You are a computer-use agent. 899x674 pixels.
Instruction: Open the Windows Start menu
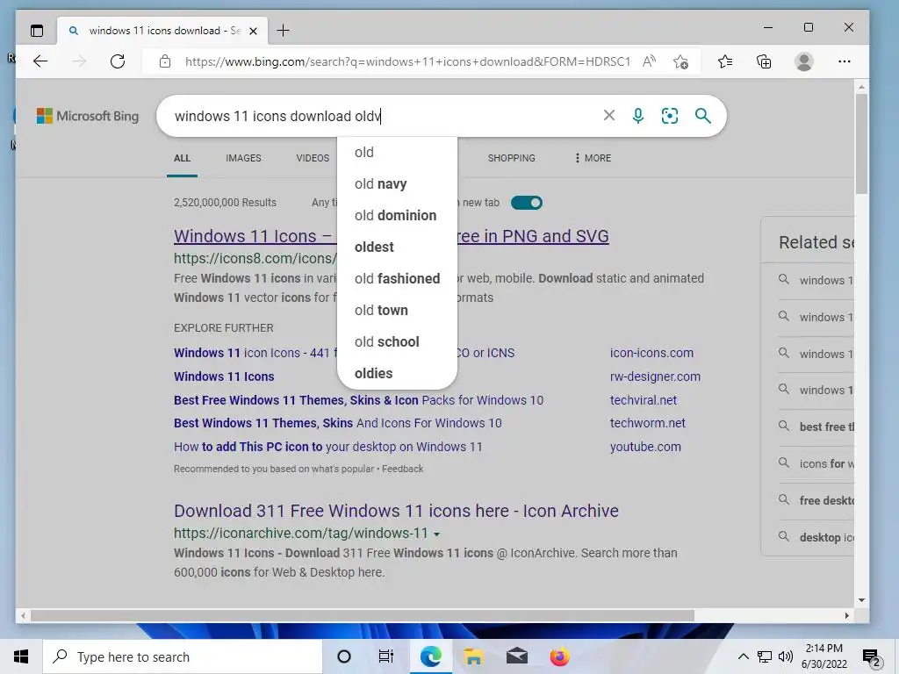coord(21,656)
